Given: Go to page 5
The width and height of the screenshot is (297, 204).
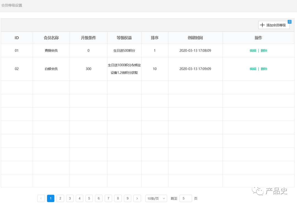Looking at the screenshot, I should click(x=89, y=199).
